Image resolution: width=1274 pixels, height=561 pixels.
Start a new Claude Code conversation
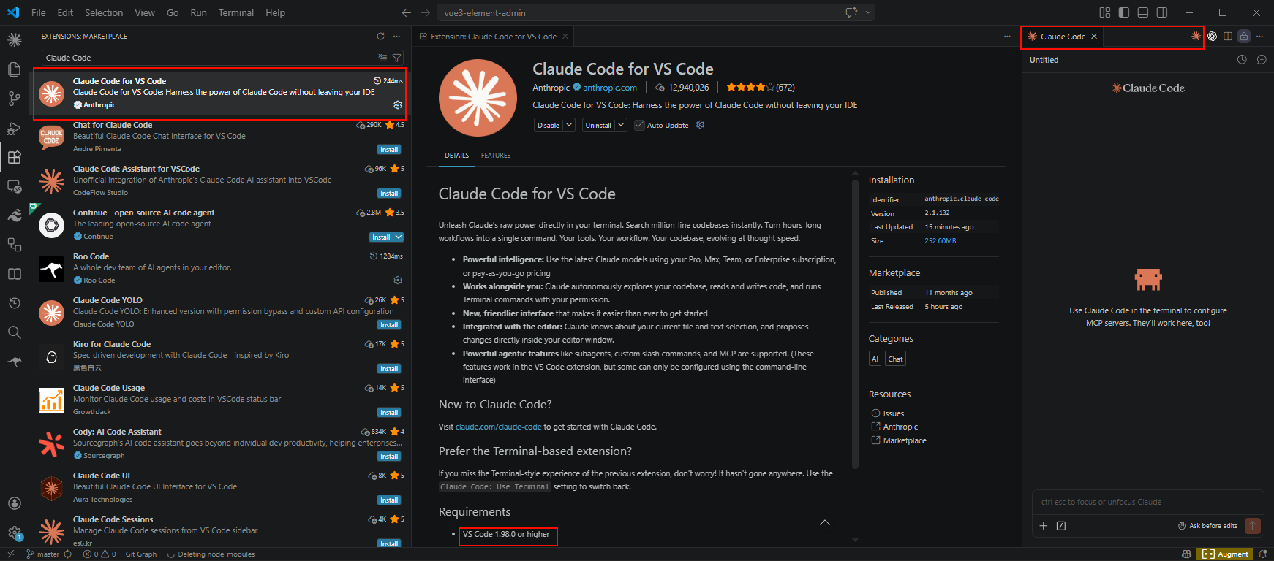1262,60
